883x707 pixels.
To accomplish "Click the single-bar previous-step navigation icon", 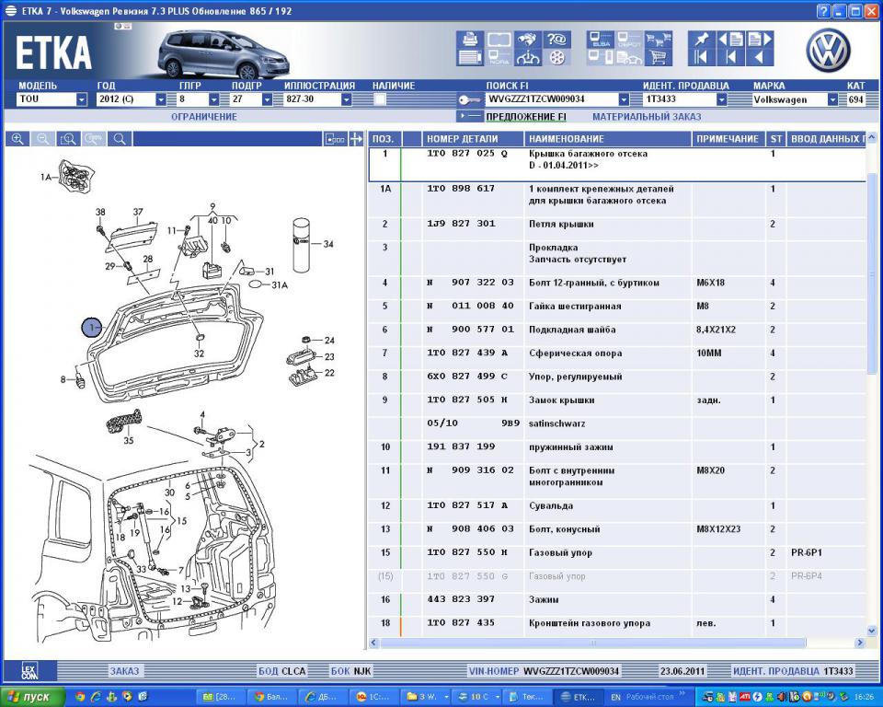I will pyautogui.click(x=730, y=57).
